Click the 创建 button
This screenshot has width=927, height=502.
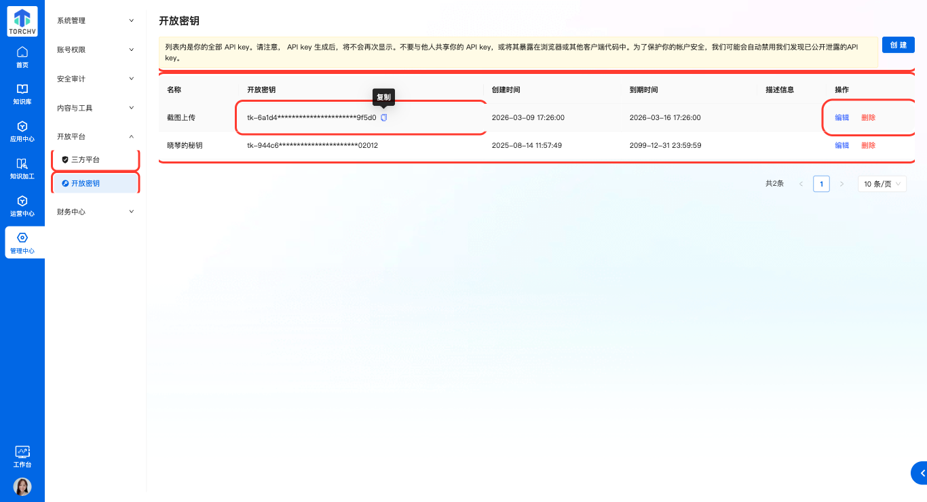(898, 45)
